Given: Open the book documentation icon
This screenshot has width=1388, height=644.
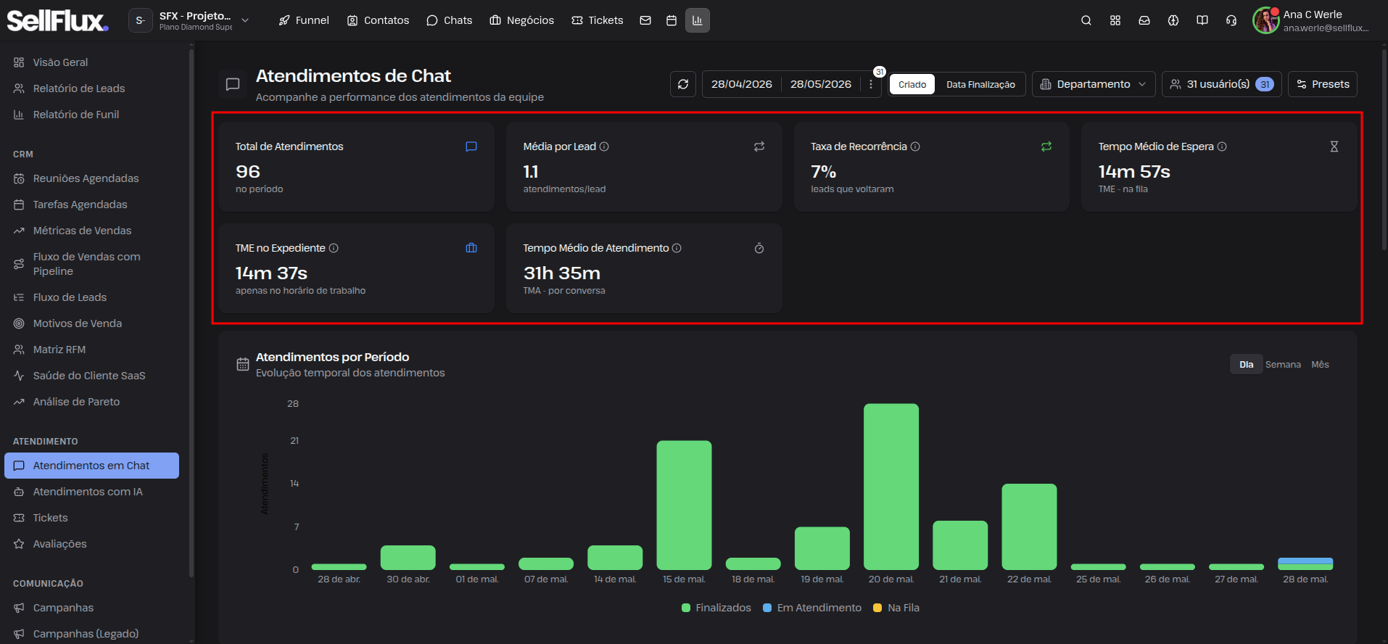Looking at the screenshot, I should [1202, 20].
